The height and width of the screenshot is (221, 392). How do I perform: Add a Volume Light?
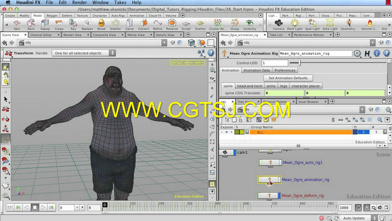click(369, 25)
